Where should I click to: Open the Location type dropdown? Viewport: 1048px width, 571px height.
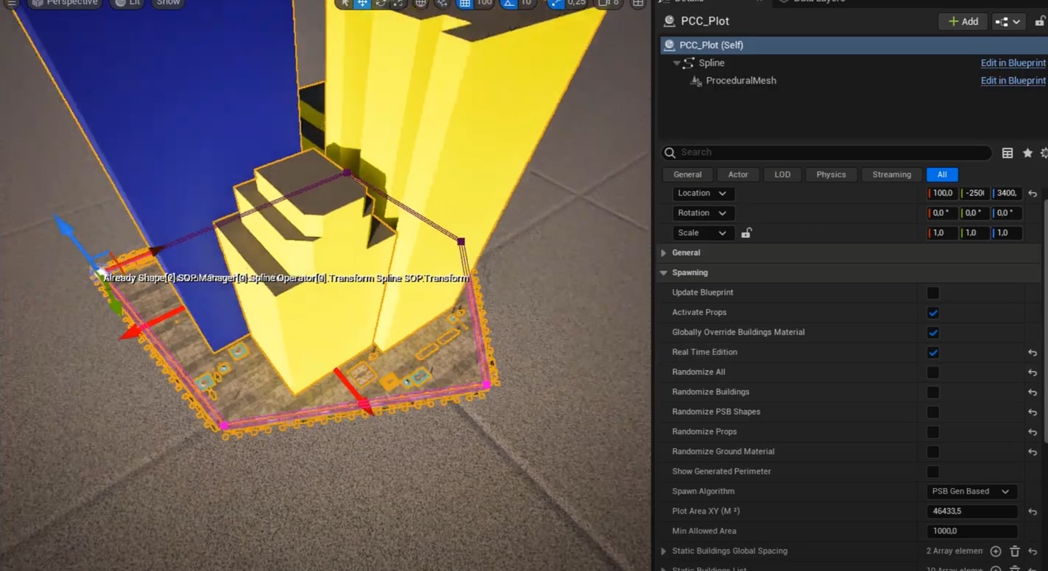(x=703, y=193)
